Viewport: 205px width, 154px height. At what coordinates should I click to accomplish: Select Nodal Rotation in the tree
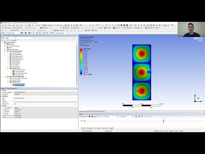click(x=16, y=61)
